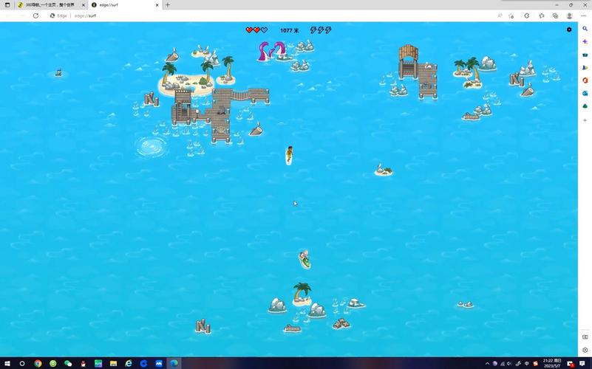Open Collections in toolbar
The height and width of the screenshot is (369, 592).
click(x=555, y=15)
